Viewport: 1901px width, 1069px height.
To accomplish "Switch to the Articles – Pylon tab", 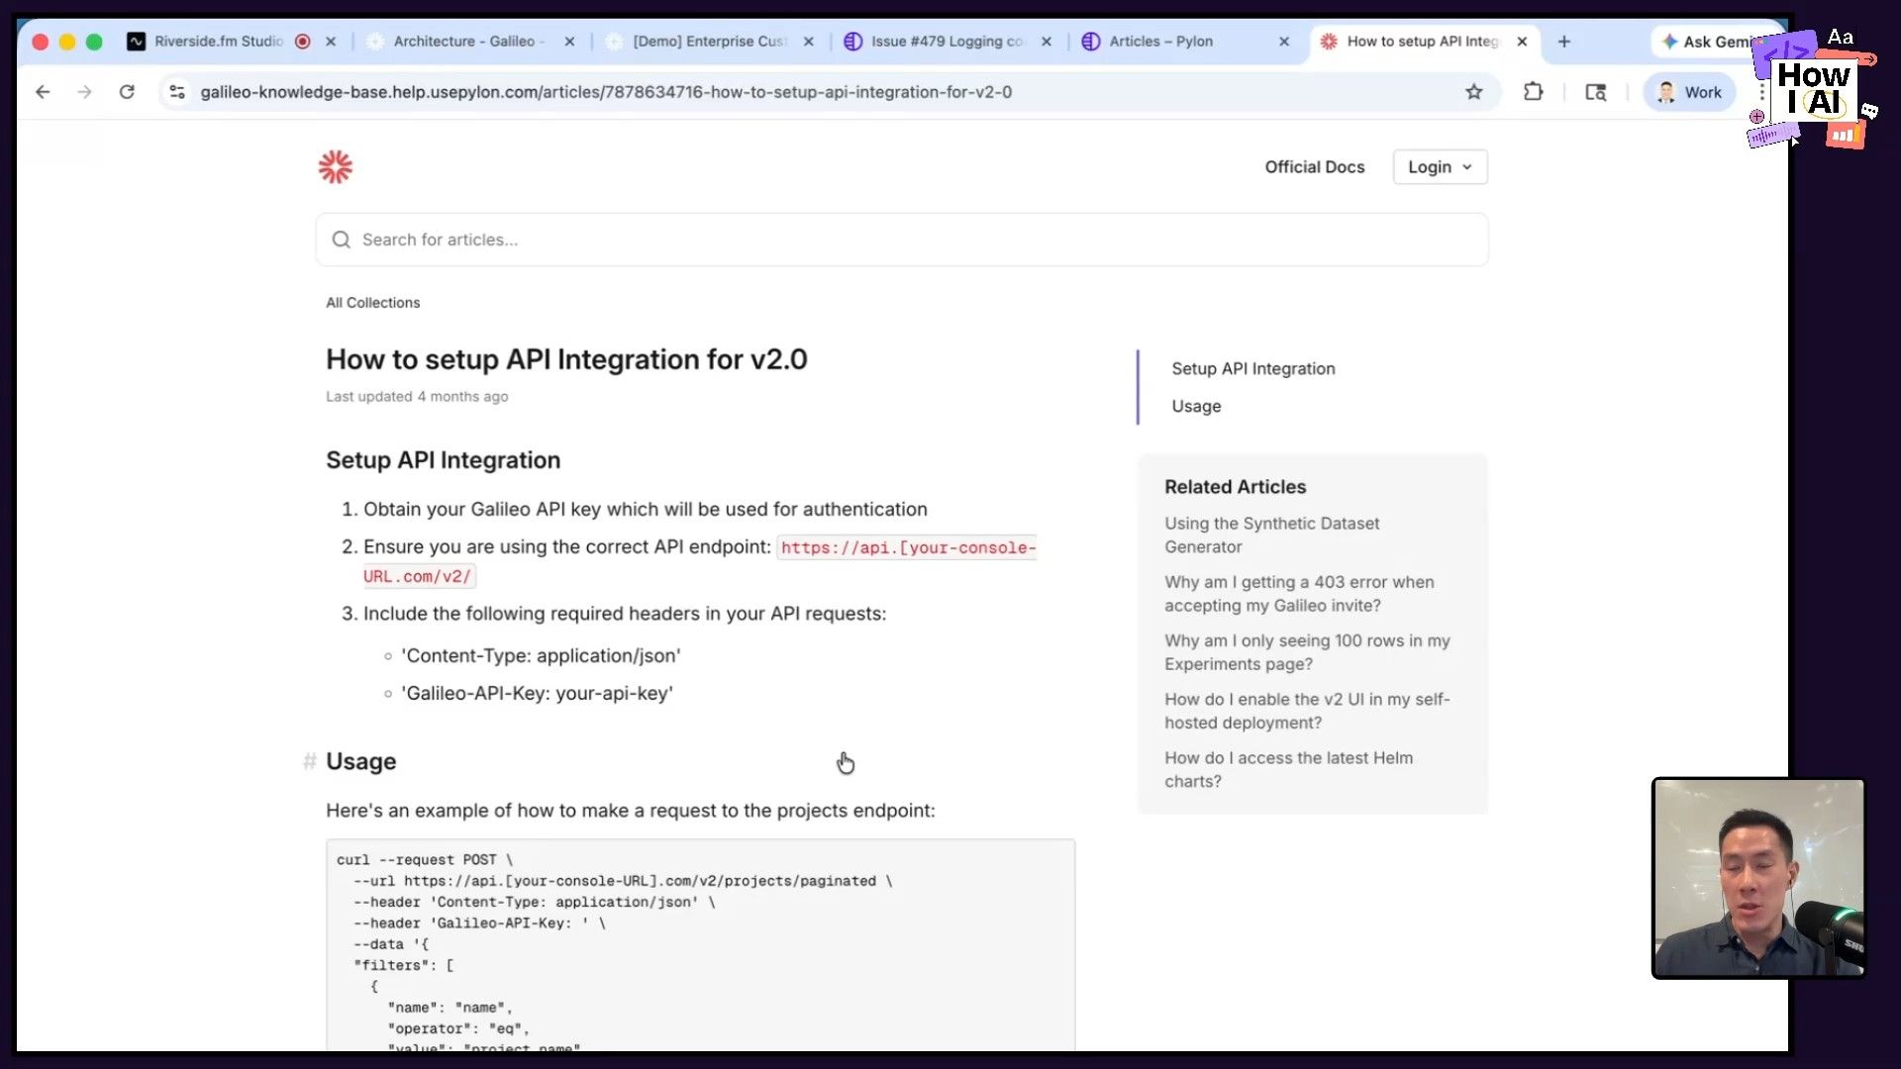I will [x=1160, y=42].
